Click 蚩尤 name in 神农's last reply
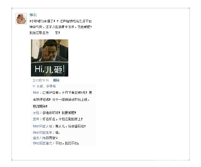The height and width of the screenshot is (167, 201). (49, 143)
